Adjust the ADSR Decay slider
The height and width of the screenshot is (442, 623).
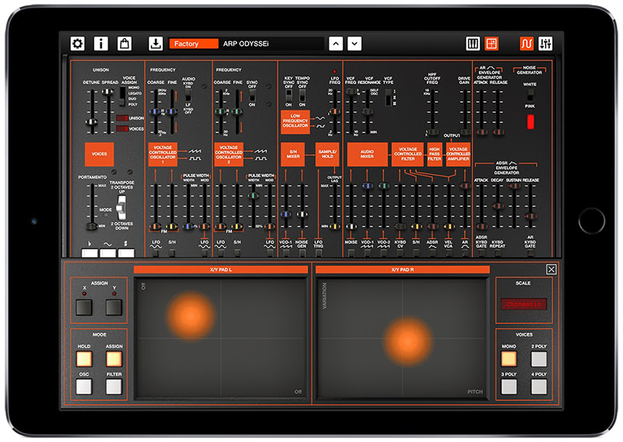[x=498, y=206]
